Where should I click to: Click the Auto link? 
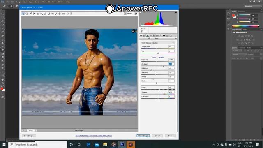pyautogui.click(x=154, y=58)
